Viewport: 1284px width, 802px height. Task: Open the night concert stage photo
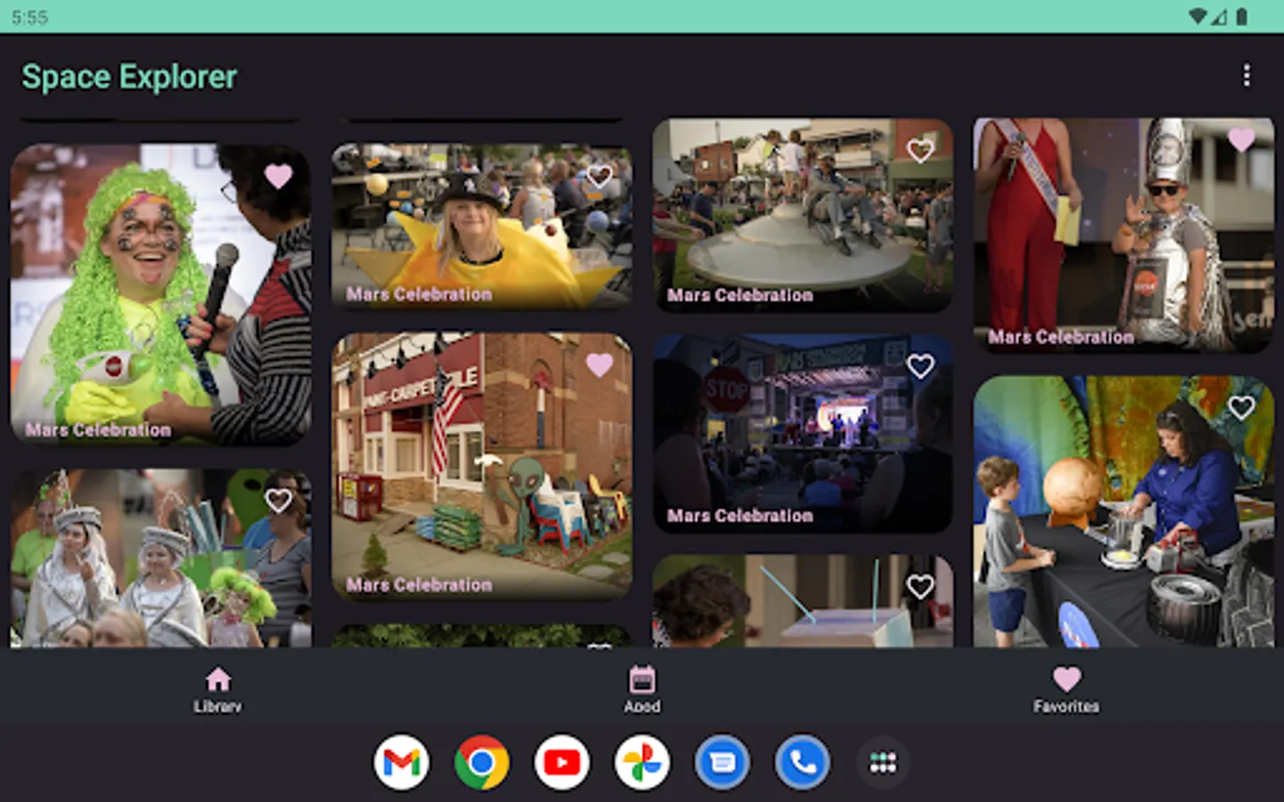pos(802,434)
